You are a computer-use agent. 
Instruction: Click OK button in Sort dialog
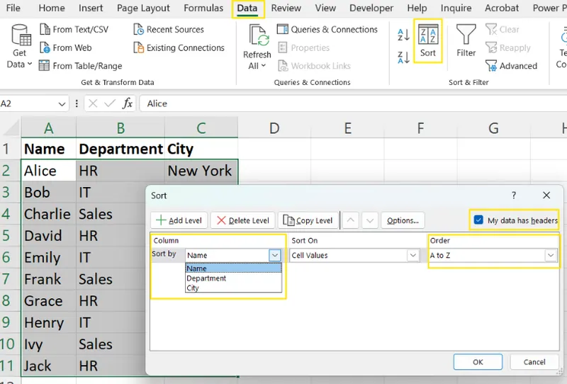[x=478, y=362]
